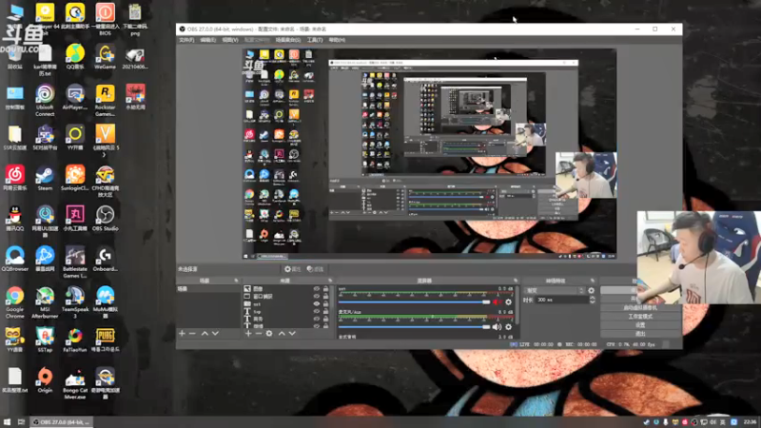Open 网易云音乐 desktop shortcut
This screenshot has height=428, width=761.
pos(14,178)
